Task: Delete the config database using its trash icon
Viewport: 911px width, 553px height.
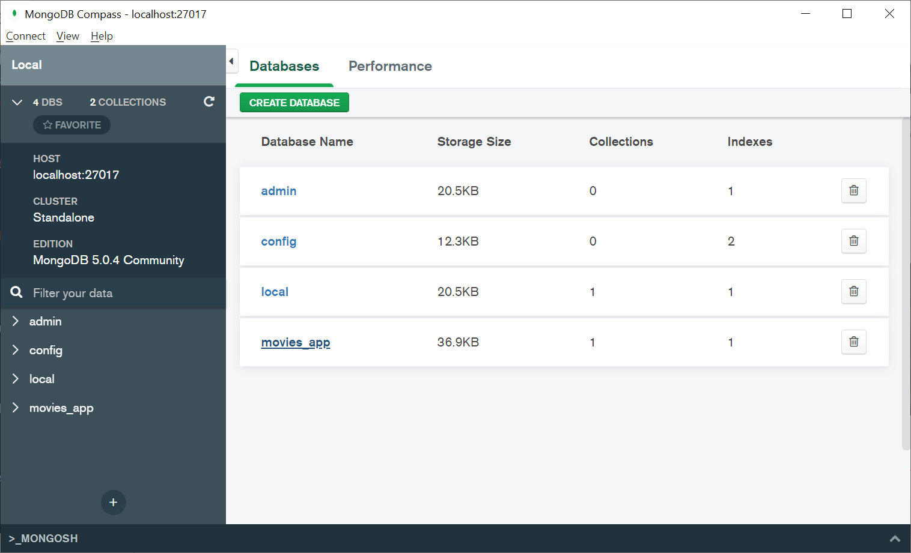Action: tap(853, 241)
